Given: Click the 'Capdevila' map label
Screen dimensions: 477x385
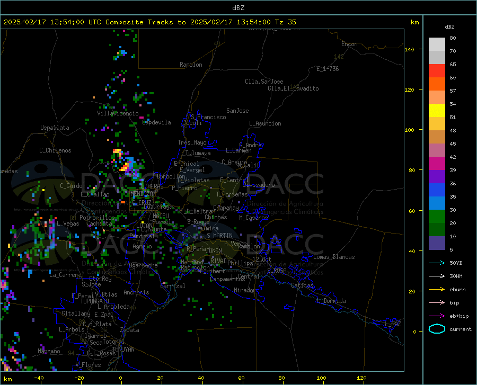Looking at the screenshot, I should point(157,122).
